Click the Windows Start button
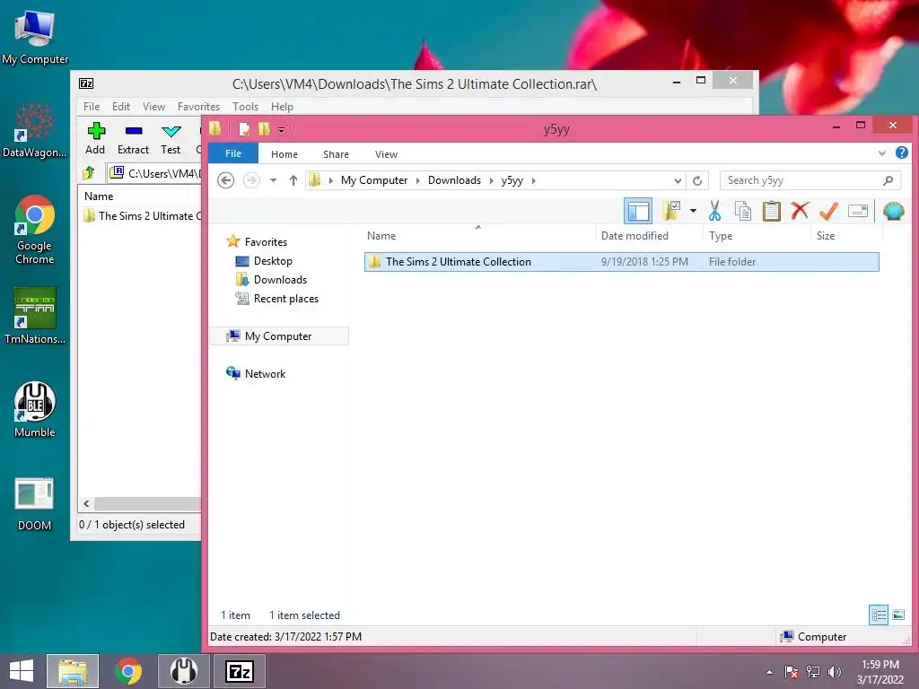Image resolution: width=919 pixels, height=689 pixels. (22, 671)
